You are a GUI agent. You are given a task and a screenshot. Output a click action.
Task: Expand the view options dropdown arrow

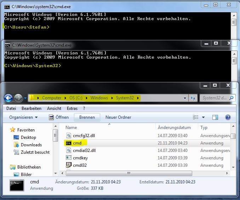click(x=203, y=117)
